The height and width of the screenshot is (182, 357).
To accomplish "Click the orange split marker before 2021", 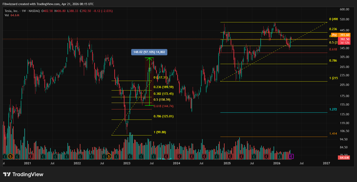I will (x=11, y=156).
